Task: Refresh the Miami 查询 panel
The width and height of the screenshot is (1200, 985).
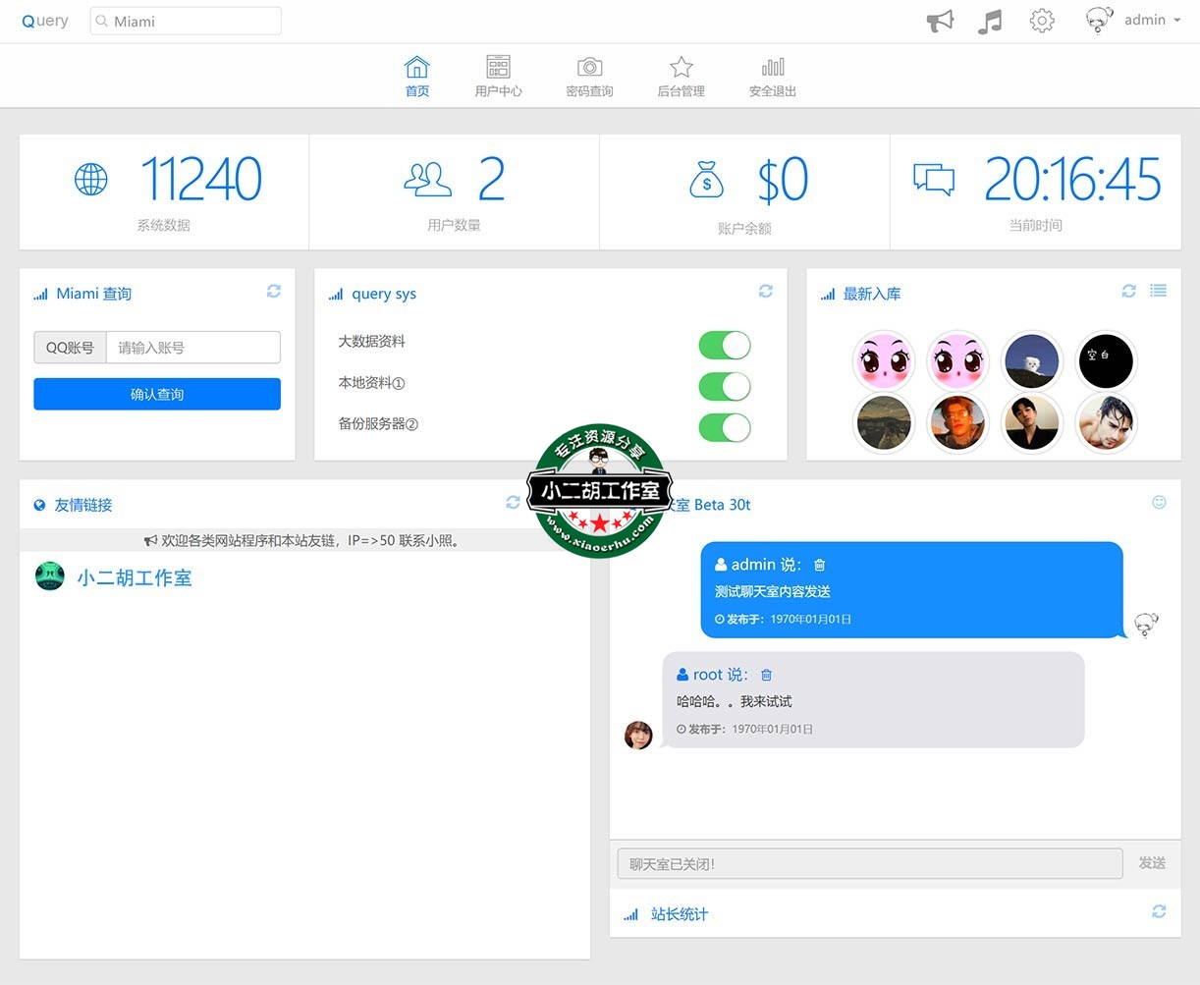Action: pos(274,292)
